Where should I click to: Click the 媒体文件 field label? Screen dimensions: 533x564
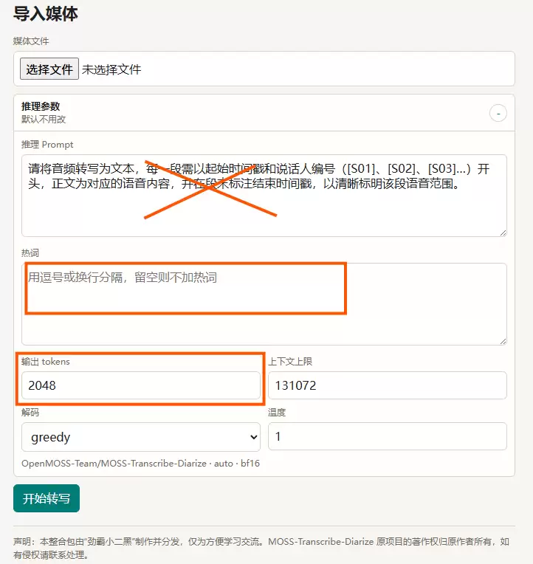(x=31, y=41)
